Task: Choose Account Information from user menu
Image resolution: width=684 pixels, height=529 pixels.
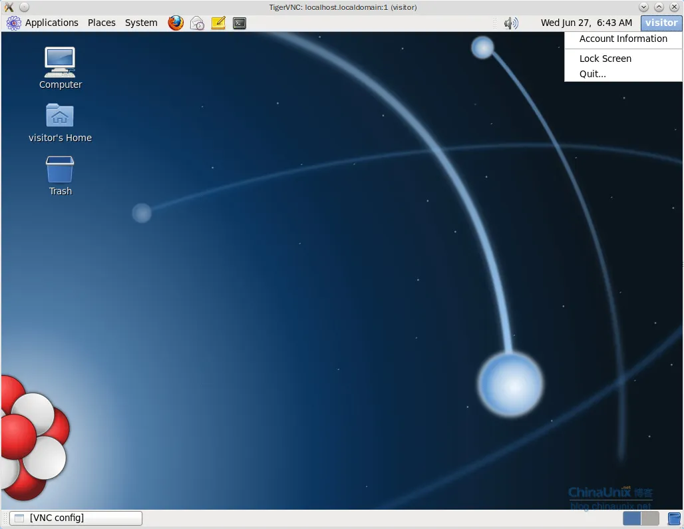Action: pos(623,39)
